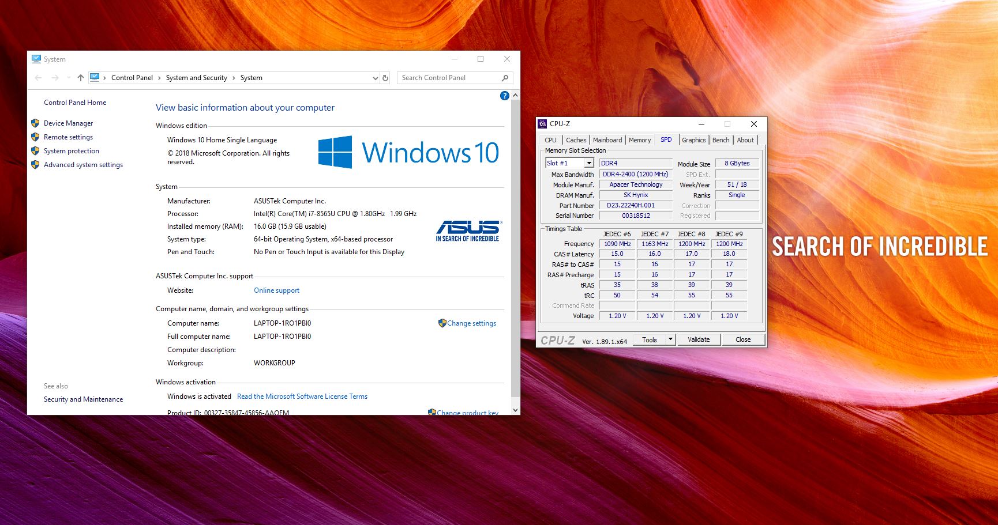The height and width of the screenshot is (525, 998).
Task: Click the shield icon beside Change settings
Action: coord(442,323)
